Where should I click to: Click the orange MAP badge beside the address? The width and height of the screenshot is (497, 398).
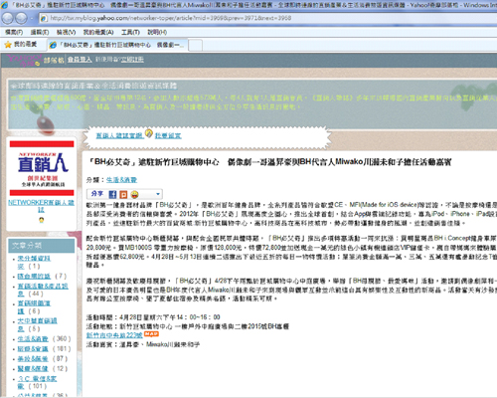coord(151,334)
